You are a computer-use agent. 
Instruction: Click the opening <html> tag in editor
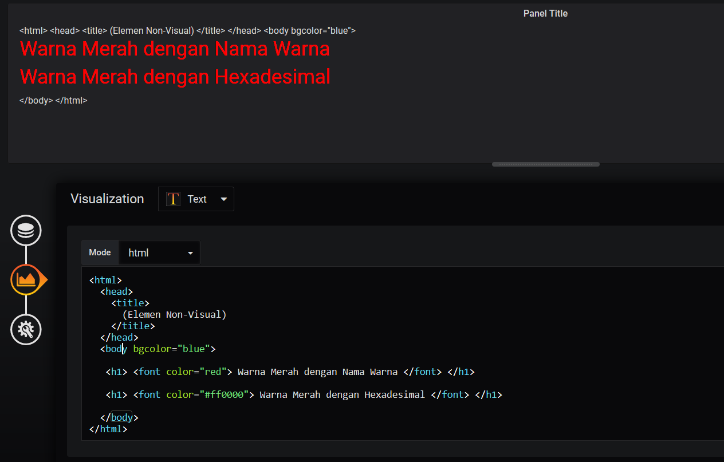pos(106,280)
